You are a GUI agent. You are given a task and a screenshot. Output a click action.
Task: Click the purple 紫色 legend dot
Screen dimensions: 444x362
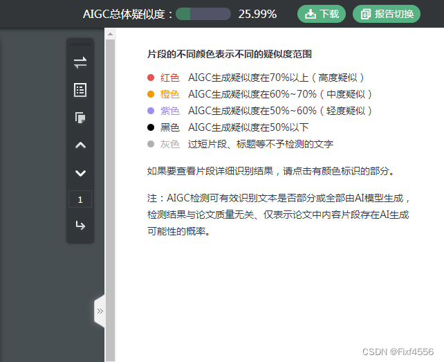pos(151,111)
